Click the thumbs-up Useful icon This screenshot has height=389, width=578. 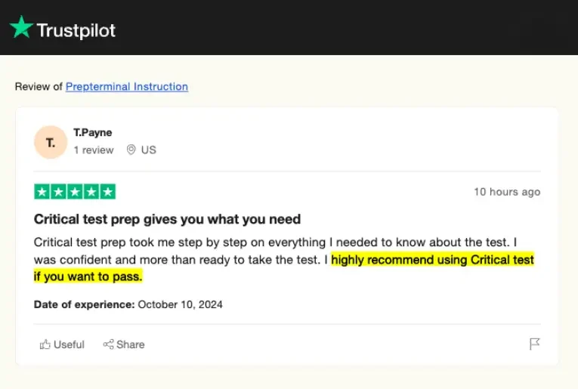click(45, 344)
